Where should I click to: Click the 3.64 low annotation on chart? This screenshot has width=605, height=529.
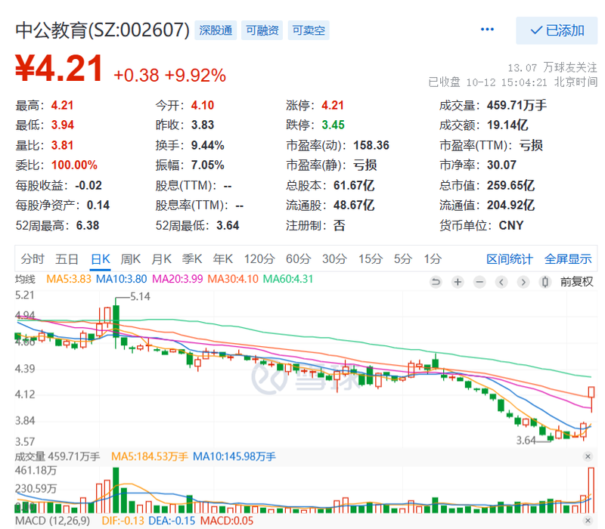coord(526,441)
